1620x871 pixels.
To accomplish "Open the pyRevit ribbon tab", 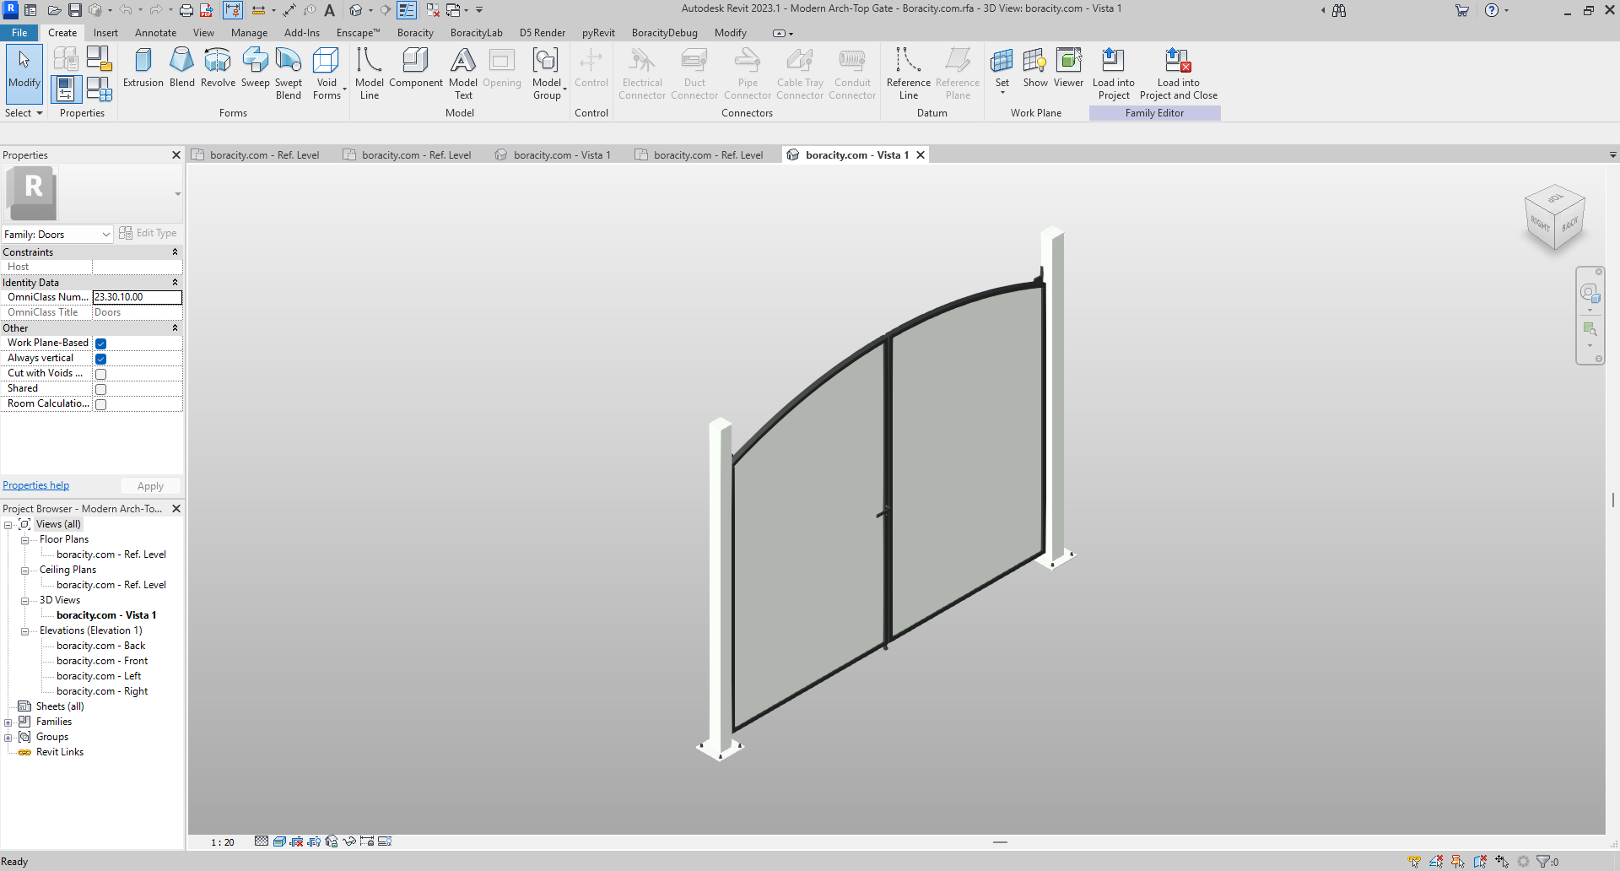I will click(x=598, y=33).
